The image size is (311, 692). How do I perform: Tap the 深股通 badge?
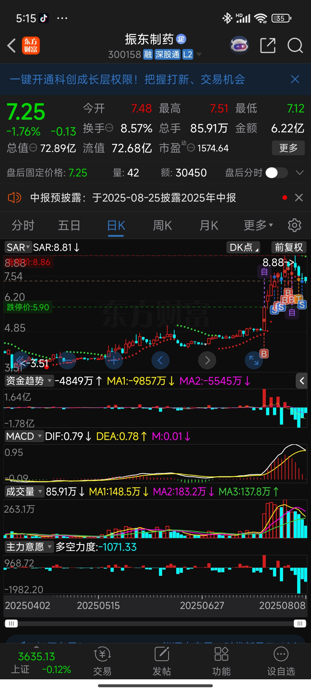[167, 54]
